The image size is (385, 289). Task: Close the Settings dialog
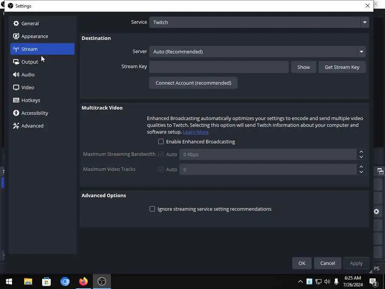point(368,6)
